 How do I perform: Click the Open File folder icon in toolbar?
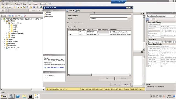[x=31, y=7]
